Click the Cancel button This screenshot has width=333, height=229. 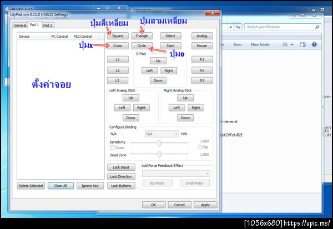point(180,205)
